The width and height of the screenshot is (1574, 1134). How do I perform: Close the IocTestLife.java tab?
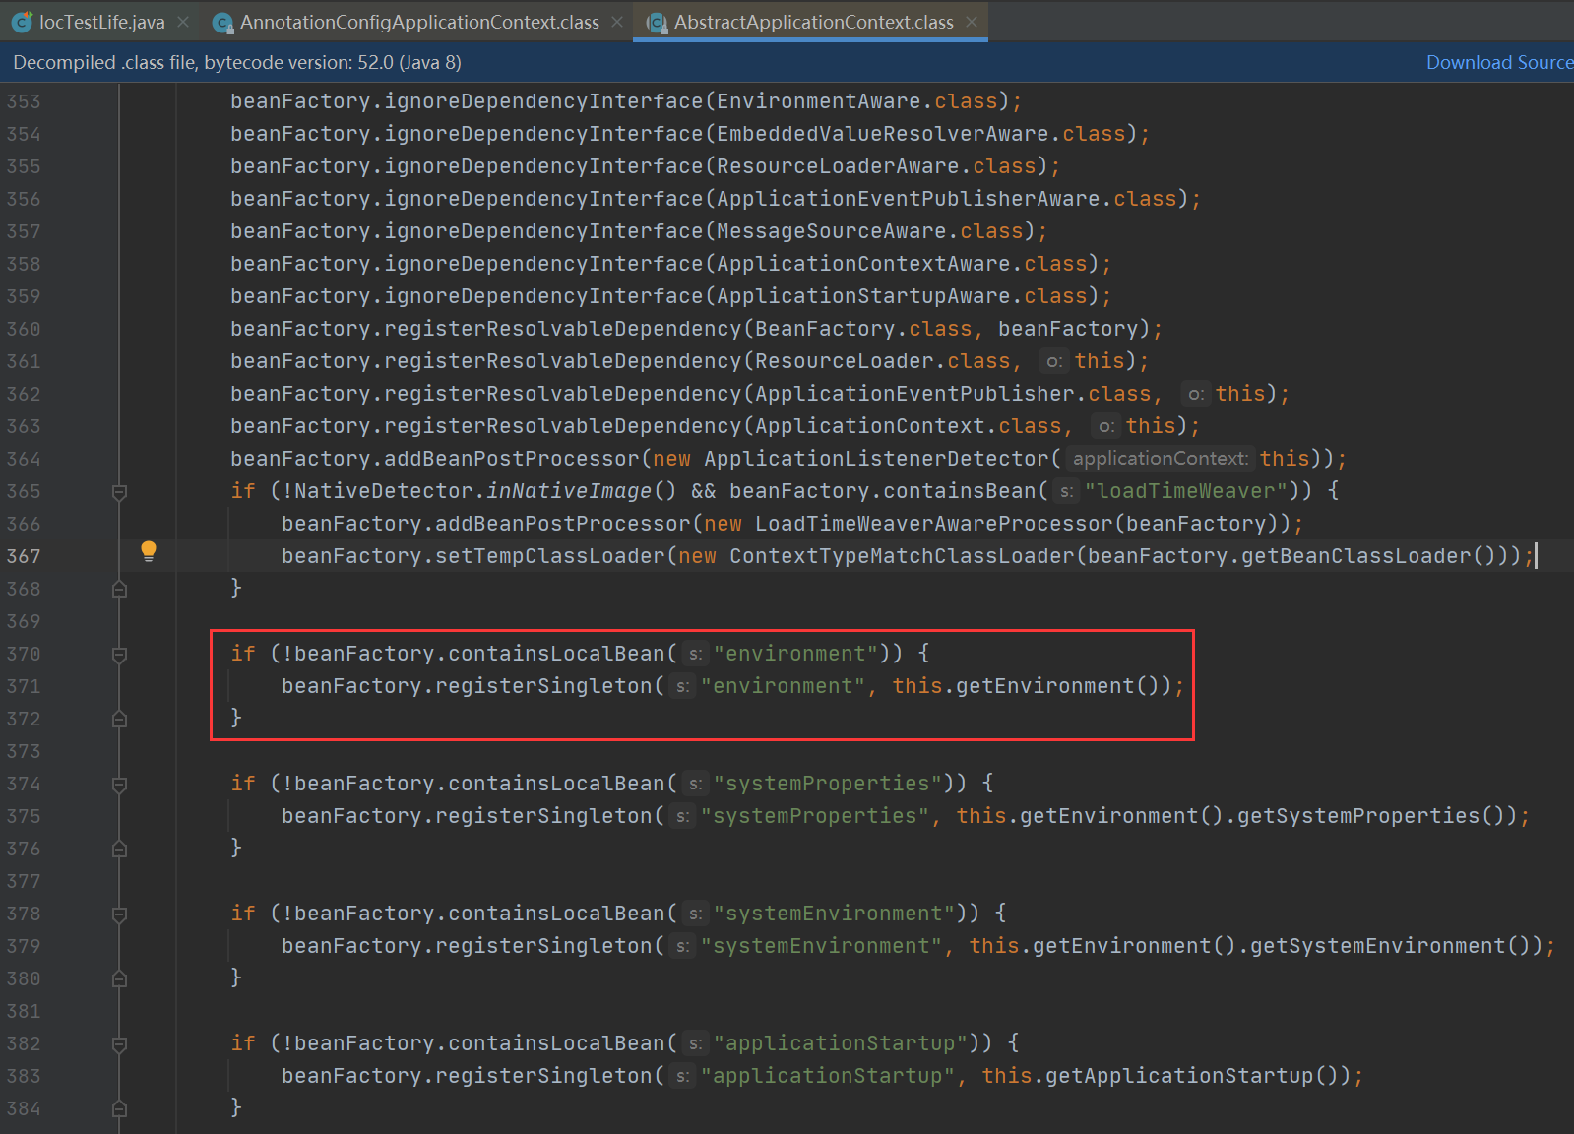[183, 22]
